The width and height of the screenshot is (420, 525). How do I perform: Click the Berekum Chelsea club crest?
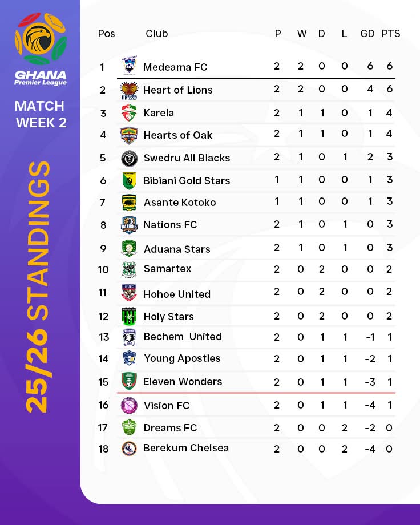point(129,448)
